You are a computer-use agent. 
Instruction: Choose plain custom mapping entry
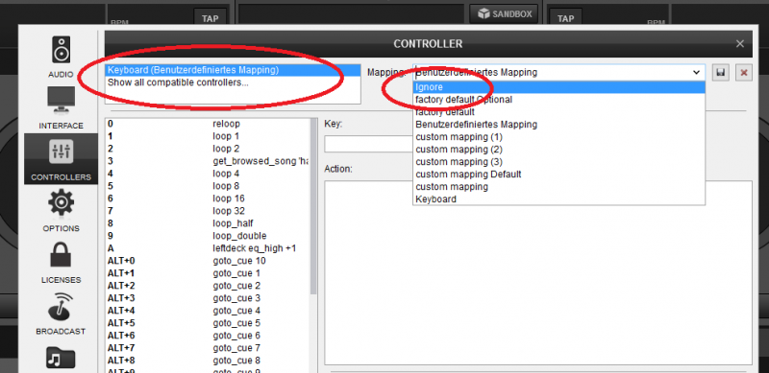(x=559, y=187)
